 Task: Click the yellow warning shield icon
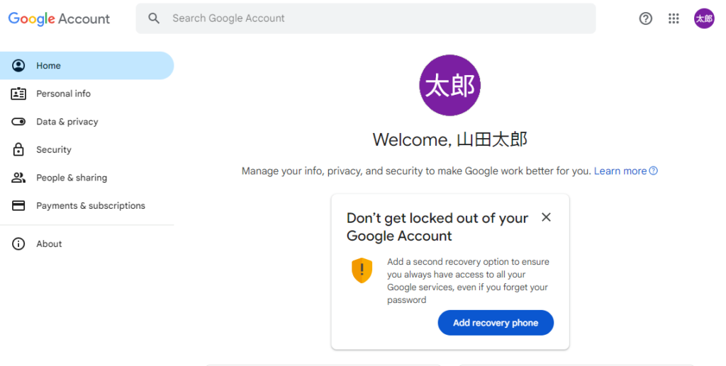362,270
